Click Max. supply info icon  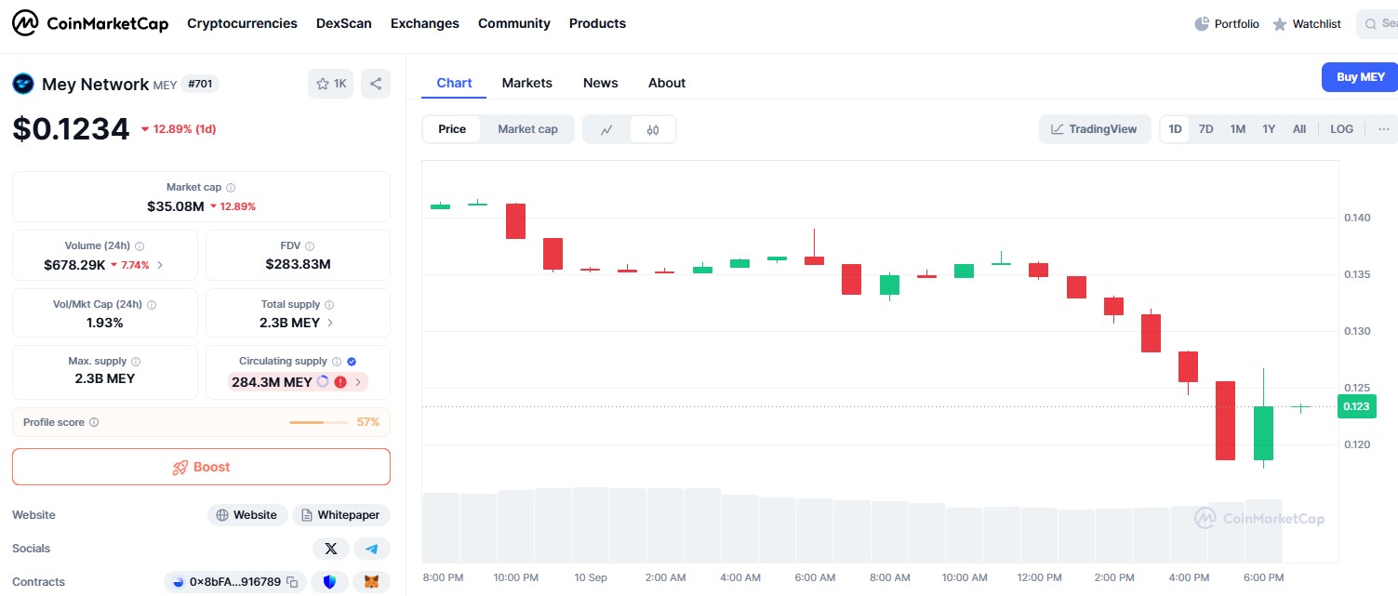point(136,362)
